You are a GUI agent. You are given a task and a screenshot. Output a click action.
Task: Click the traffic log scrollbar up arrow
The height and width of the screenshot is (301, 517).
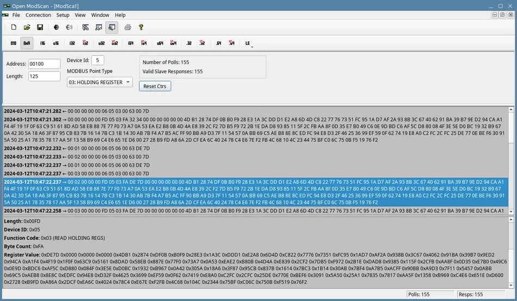point(511,110)
